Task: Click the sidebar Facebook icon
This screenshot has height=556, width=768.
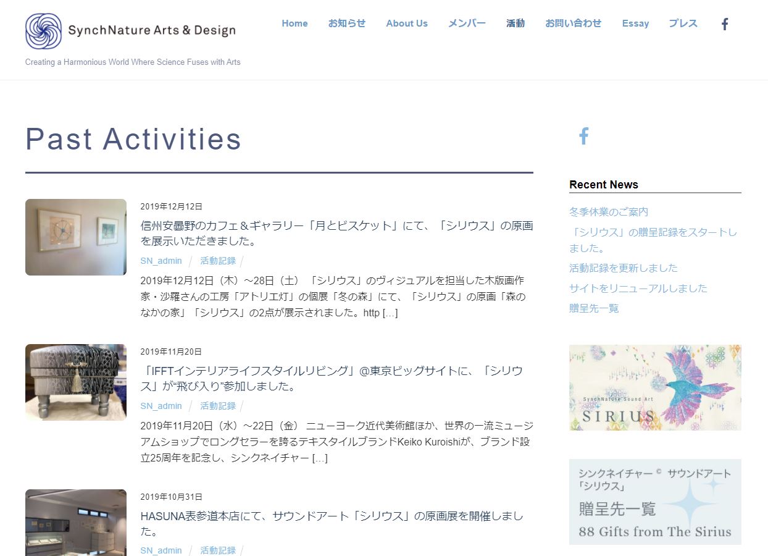Action: [x=583, y=136]
